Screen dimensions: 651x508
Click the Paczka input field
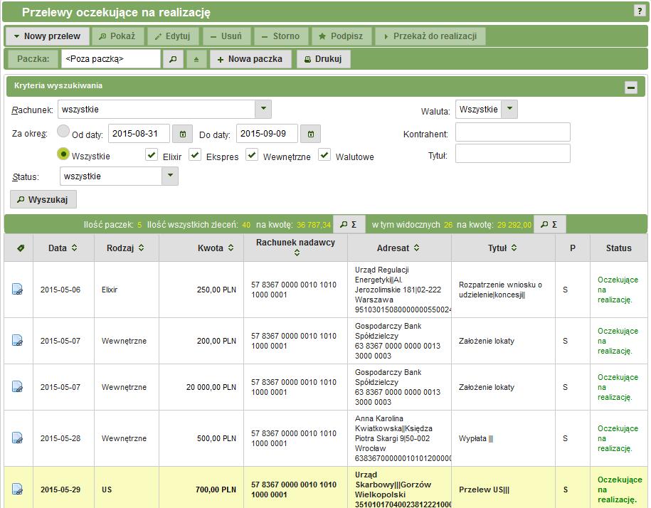coord(110,59)
